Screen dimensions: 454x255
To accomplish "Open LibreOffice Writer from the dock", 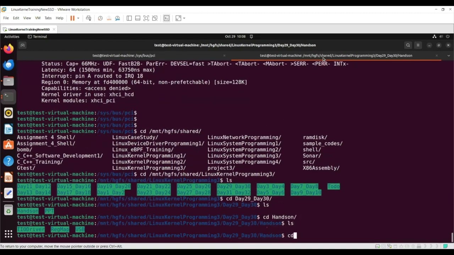I will pos(9,129).
